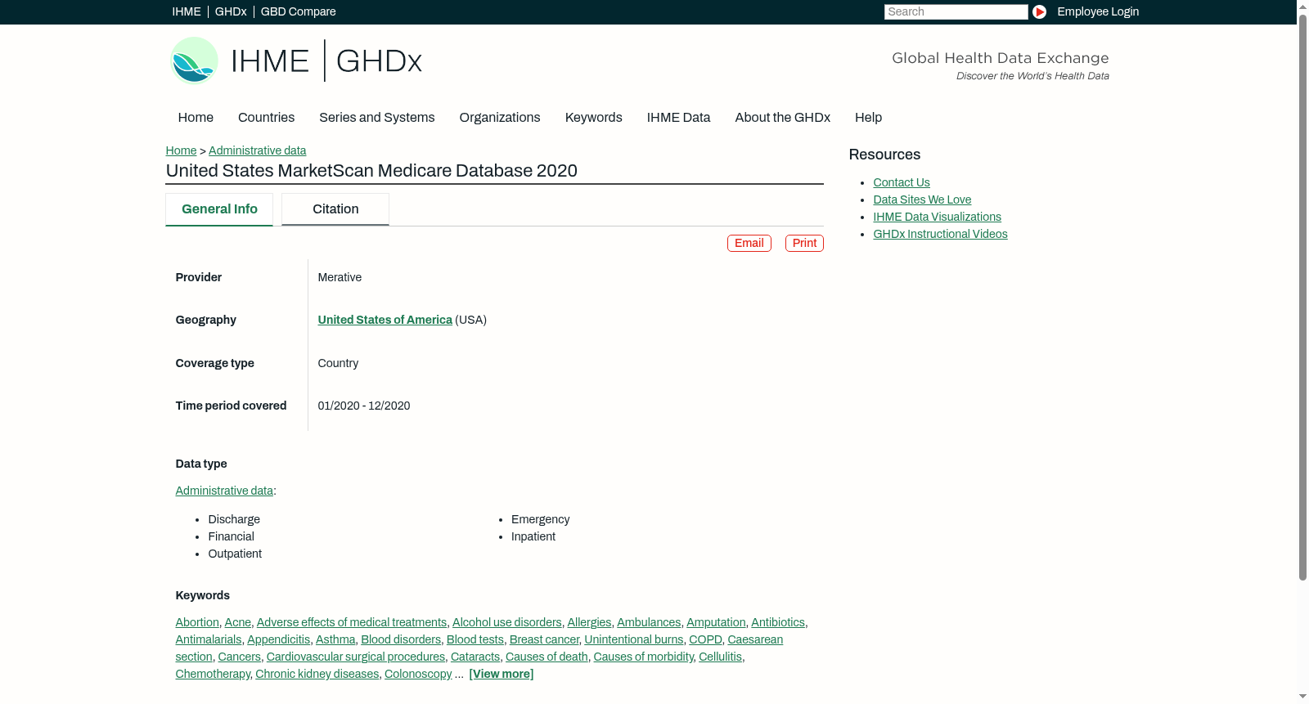Open the Keywords menu item
The image size is (1309, 704).
coord(594,118)
